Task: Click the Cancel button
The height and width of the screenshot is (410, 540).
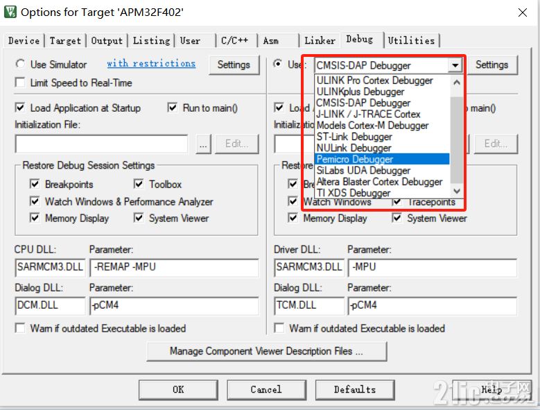Action: tap(267, 390)
